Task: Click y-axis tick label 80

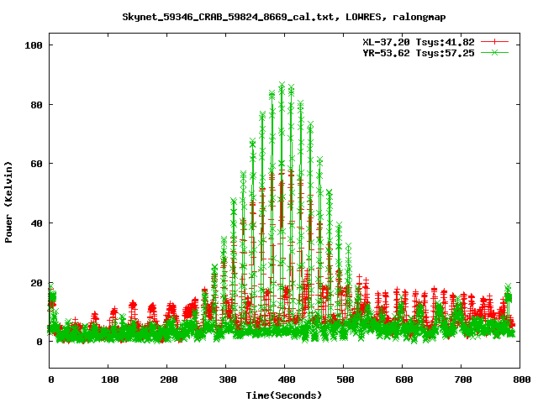Action: click(37, 105)
